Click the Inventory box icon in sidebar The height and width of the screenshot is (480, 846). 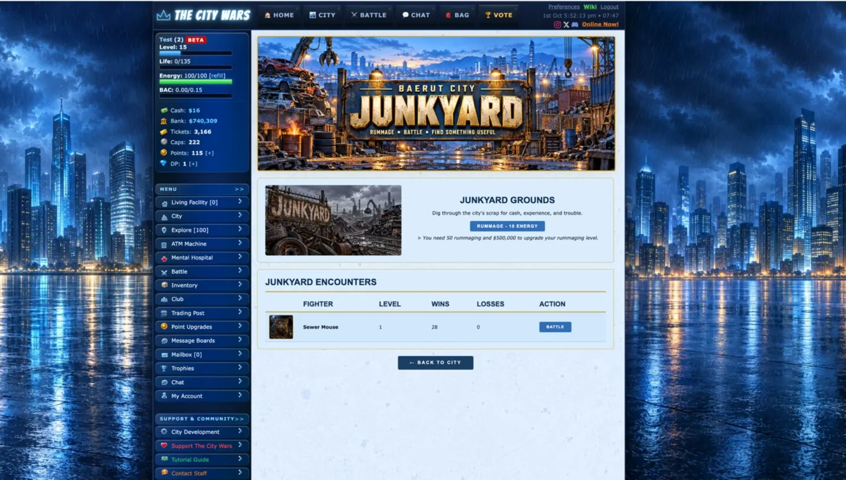164,286
